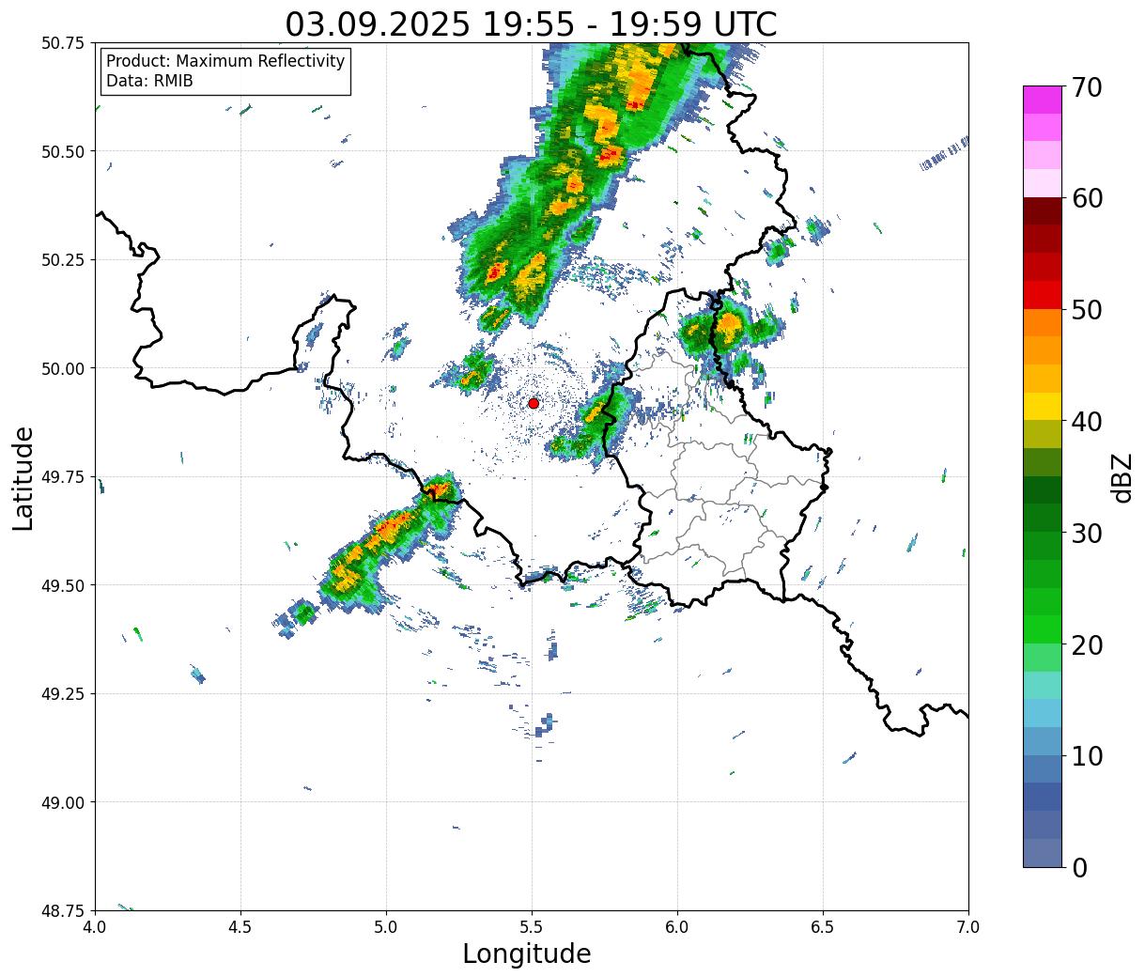1145x977 pixels.
Task: Click the colorbar tick label 30
Action: [x=1087, y=533]
